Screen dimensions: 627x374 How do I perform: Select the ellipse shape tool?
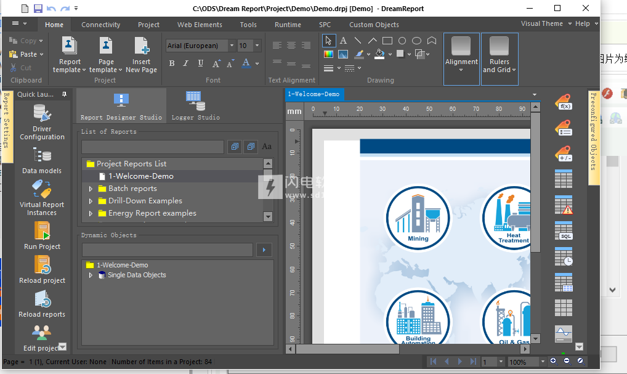[x=417, y=41]
